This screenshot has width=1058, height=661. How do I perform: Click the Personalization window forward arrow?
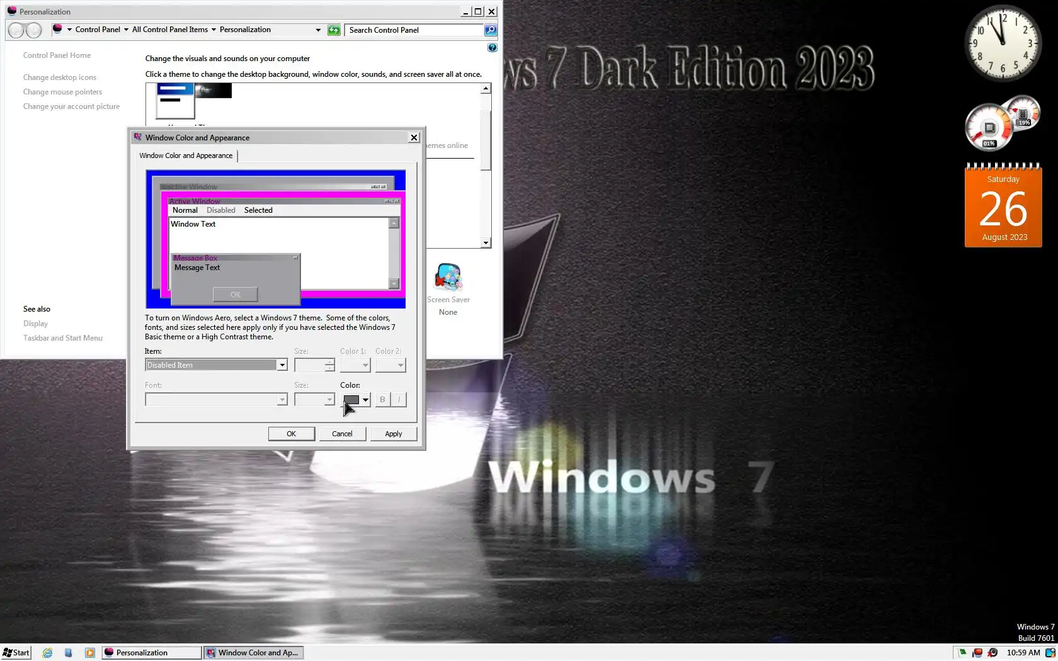34,30
